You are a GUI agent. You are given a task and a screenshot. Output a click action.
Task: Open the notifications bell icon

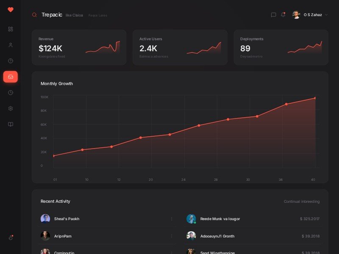[283, 15]
